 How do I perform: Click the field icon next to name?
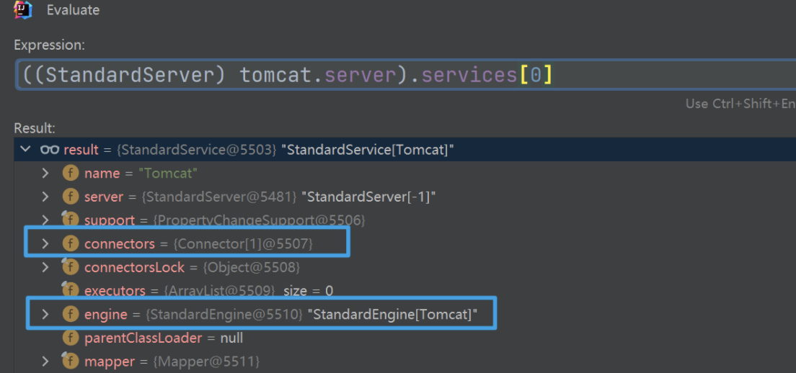pos(71,174)
